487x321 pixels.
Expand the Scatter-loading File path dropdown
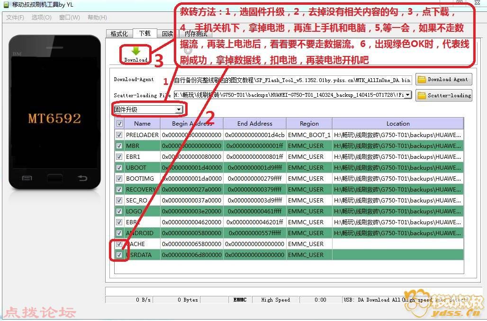click(x=408, y=95)
